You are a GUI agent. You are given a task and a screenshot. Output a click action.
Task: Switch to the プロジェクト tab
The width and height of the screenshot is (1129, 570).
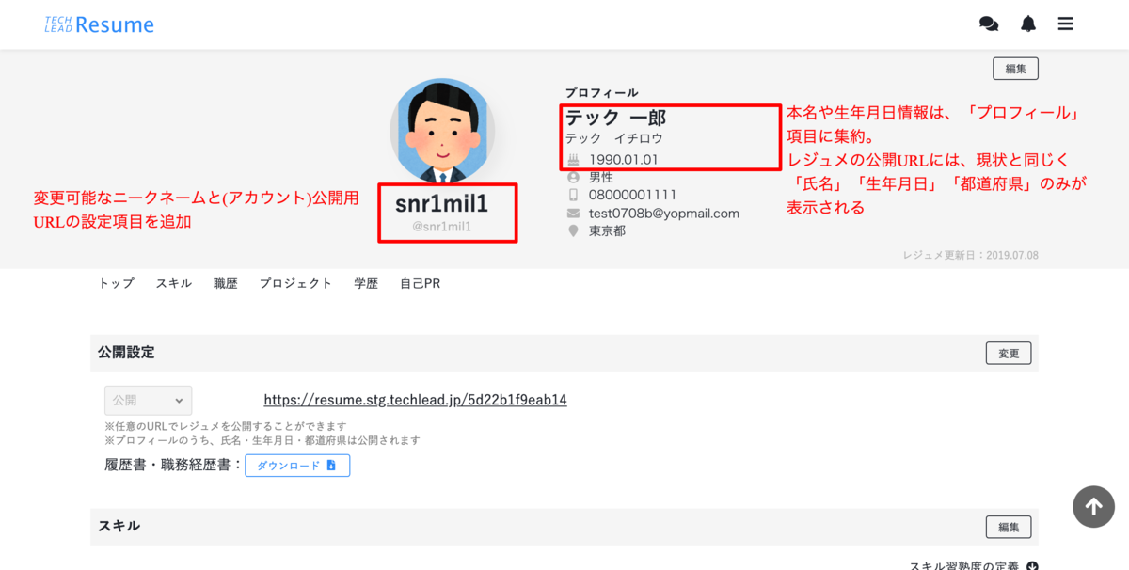click(296, 283)
